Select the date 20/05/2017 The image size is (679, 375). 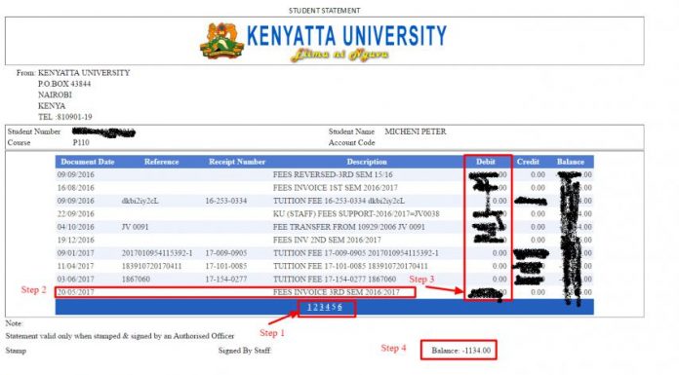tap(76, 292)
